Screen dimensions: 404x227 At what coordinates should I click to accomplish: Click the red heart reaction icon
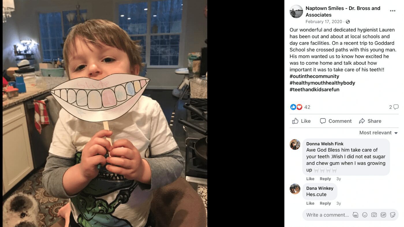(x=299, y=107)
